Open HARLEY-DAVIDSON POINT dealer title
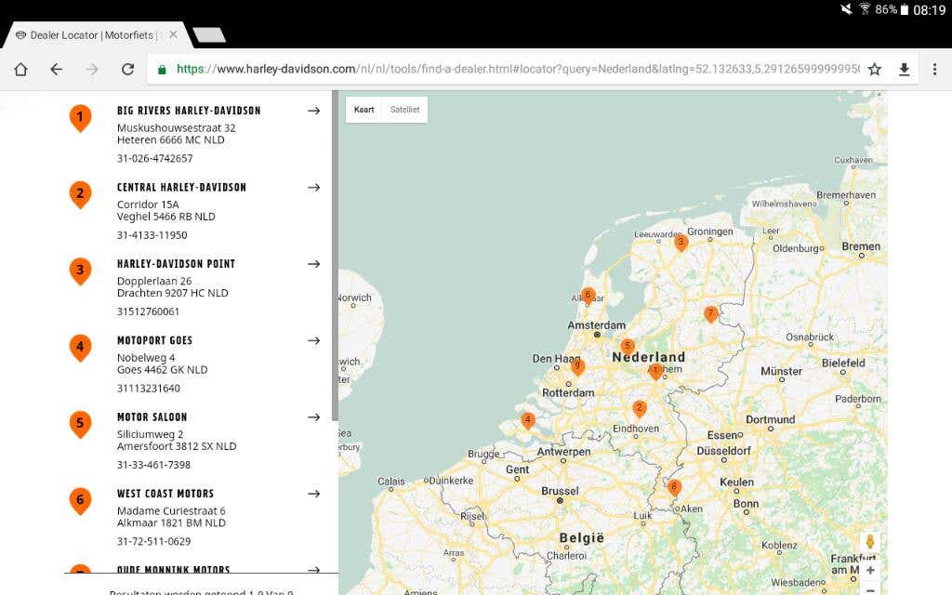The width and height of the screenshot is (952, 595). coord(176,263)
